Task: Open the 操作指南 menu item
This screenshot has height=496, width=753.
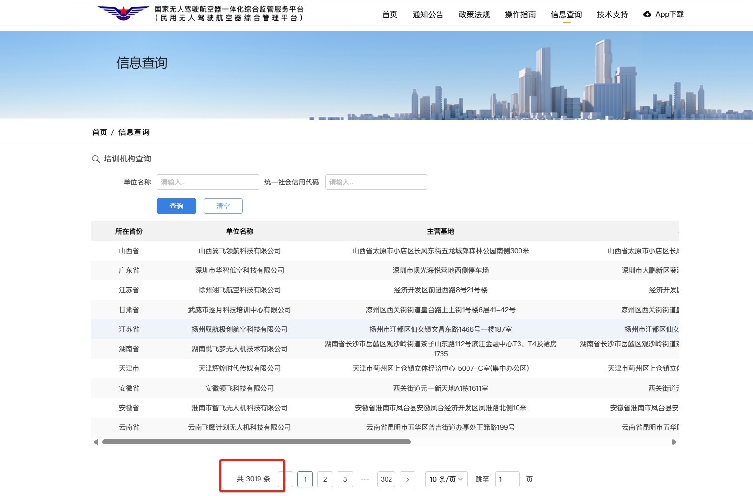Action: (520, 15)
